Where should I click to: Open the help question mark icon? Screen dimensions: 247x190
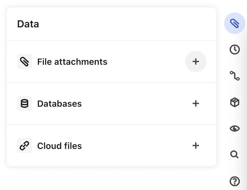pos(234,181)
